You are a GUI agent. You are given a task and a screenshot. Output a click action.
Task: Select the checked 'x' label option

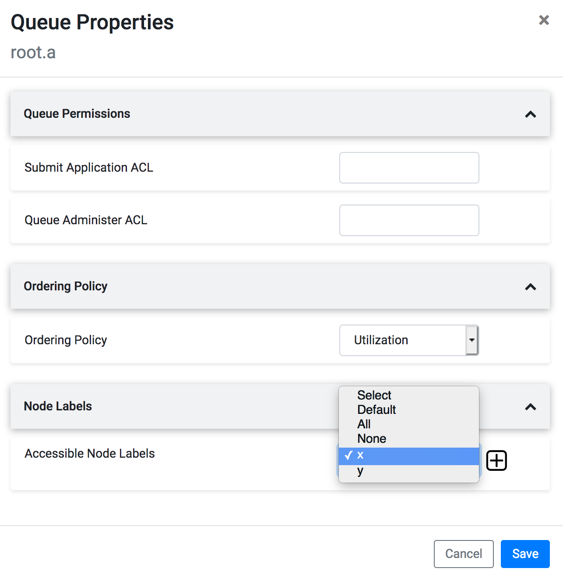coord(408,455)
